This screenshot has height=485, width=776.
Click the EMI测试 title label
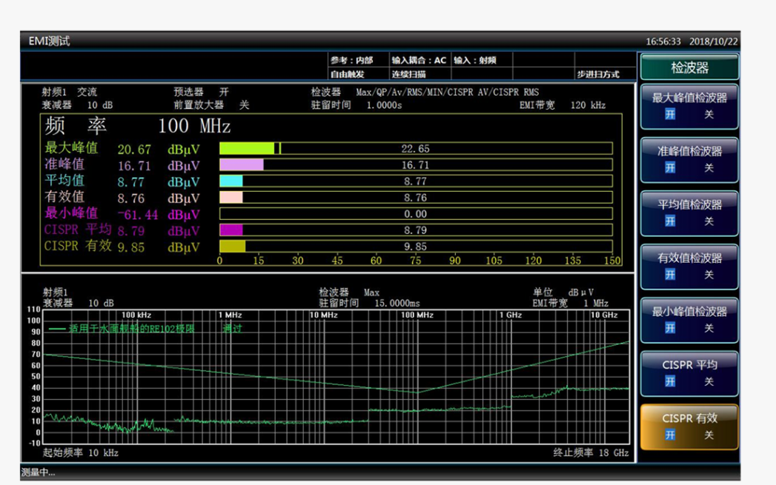[49, 41]
